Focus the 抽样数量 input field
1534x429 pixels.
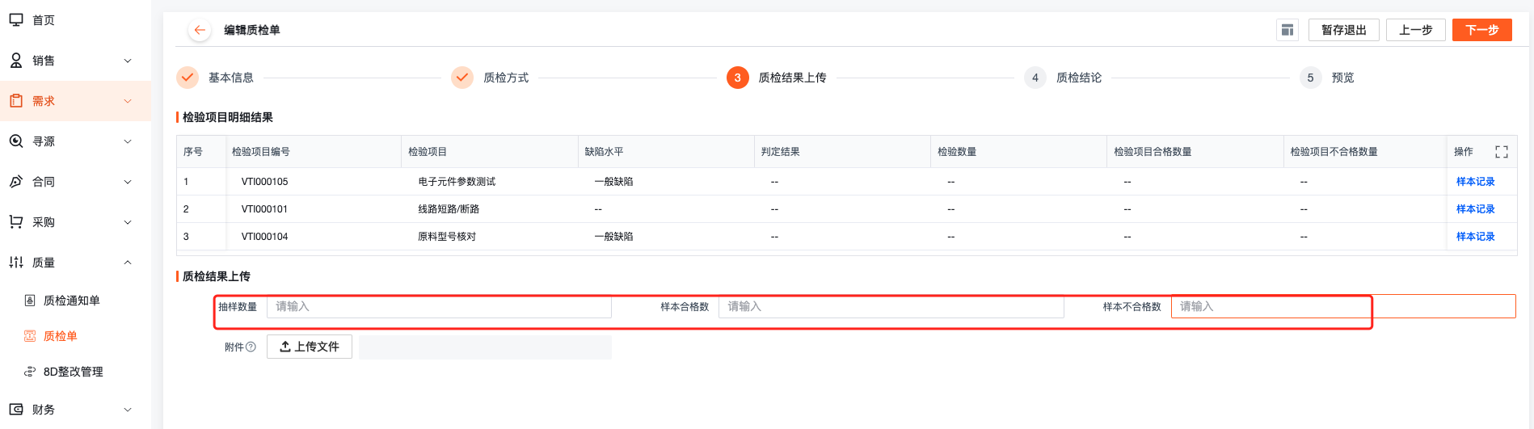439,307
